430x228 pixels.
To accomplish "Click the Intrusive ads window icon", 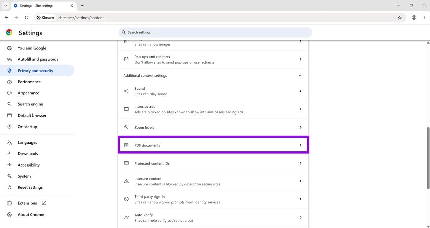I will (126, 109).
